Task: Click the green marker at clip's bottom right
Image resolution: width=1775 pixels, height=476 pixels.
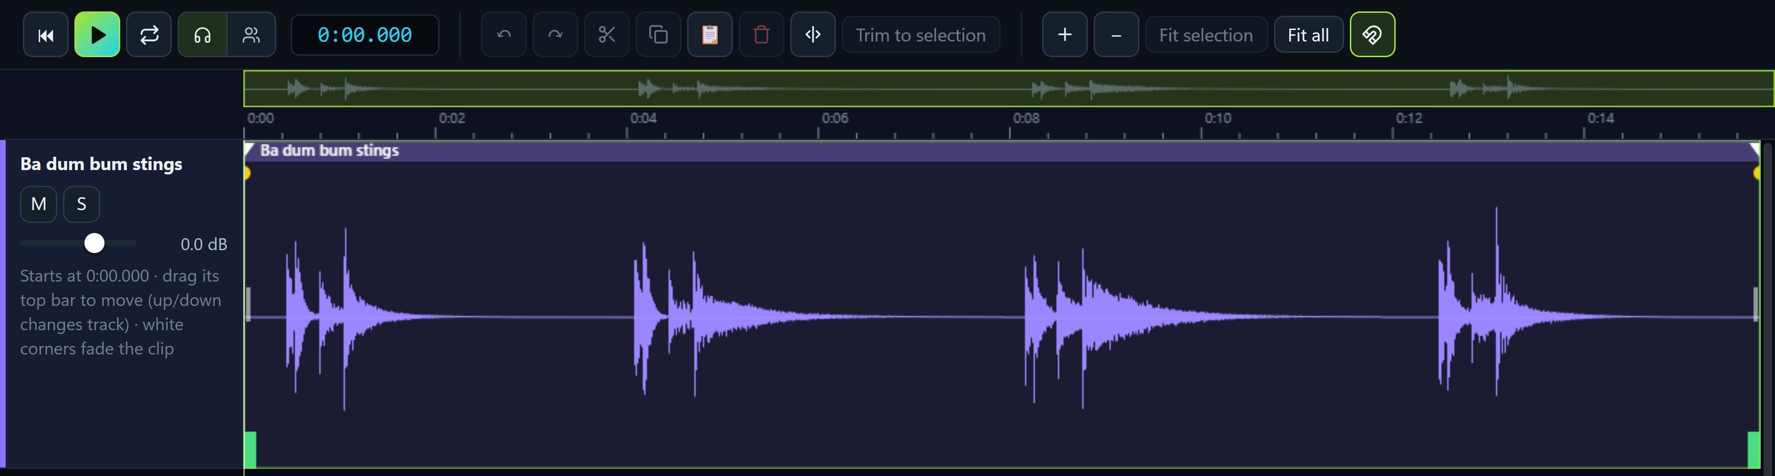Action: (x=1754, y=450)
